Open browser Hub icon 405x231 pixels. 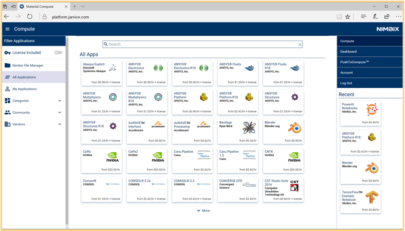pos(364,16)
